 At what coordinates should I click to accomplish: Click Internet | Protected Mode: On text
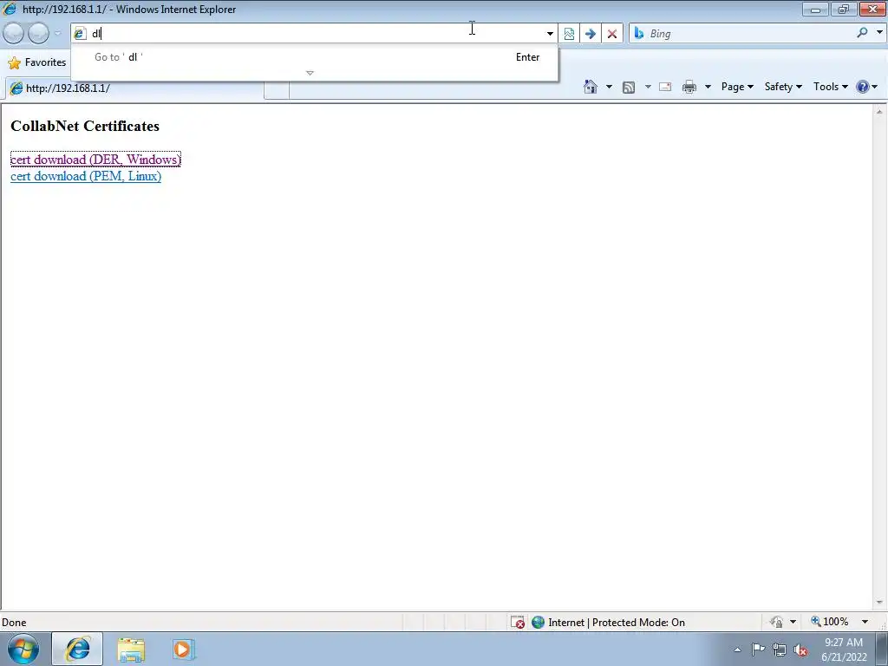click(x=617, y=623)
